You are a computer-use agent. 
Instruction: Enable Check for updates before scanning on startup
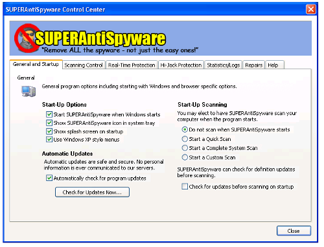click(x=185, y=186)
